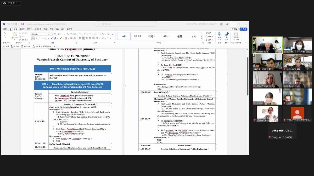Click the bulleted list icon

pos(79,34)
